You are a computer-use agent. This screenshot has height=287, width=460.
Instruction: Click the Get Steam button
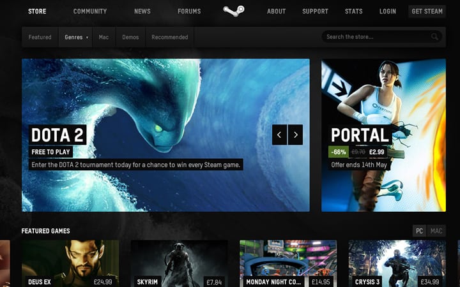tap(427, 11)
